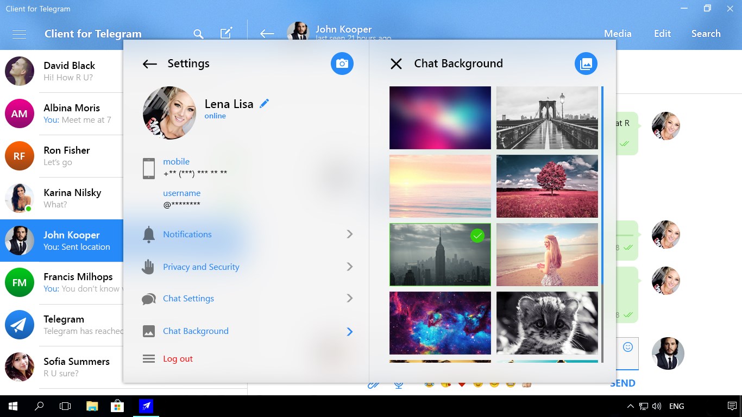The width and height of the screenshot is (742, 417).
Task: Open the Microsoft Store taskbar icon
Action: (x=118, y=406)
